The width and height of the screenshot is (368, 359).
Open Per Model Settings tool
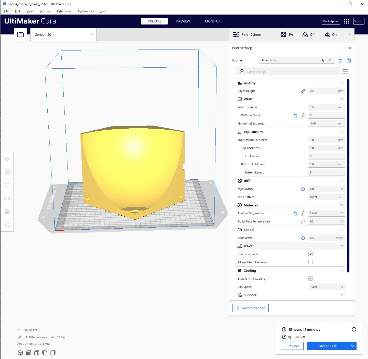tap(7, 212)
